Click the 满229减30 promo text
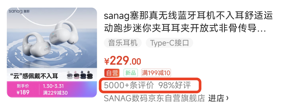The image size is (281, 109). point(55,93)
